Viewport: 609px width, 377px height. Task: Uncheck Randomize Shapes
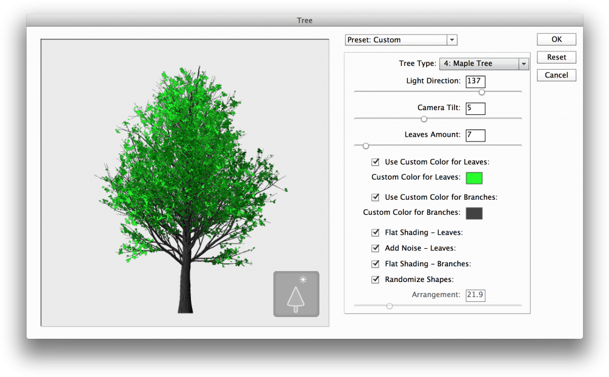tap(376, 279)
